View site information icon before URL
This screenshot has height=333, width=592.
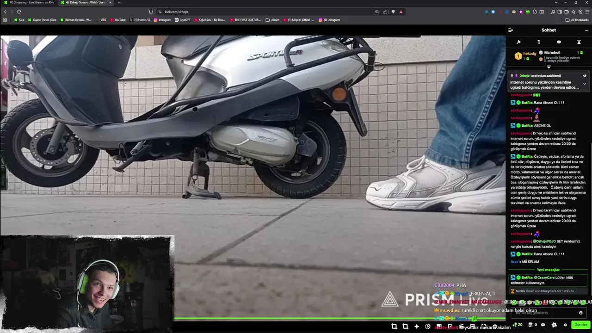(x=160, y=12)
